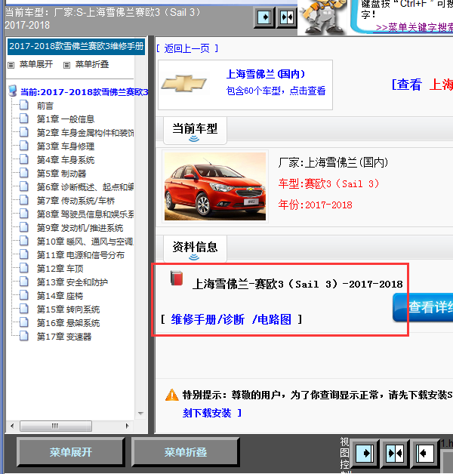
Task: Click the orange warning triangle icon
Action: (172, 395)
